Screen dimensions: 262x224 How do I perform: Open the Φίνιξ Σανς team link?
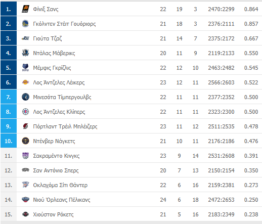tap(46, 9)
